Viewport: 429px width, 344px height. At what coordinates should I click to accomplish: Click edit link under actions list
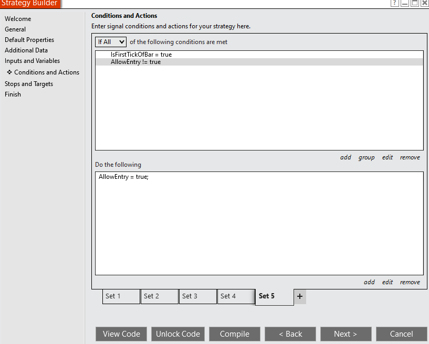click(388, 282)
